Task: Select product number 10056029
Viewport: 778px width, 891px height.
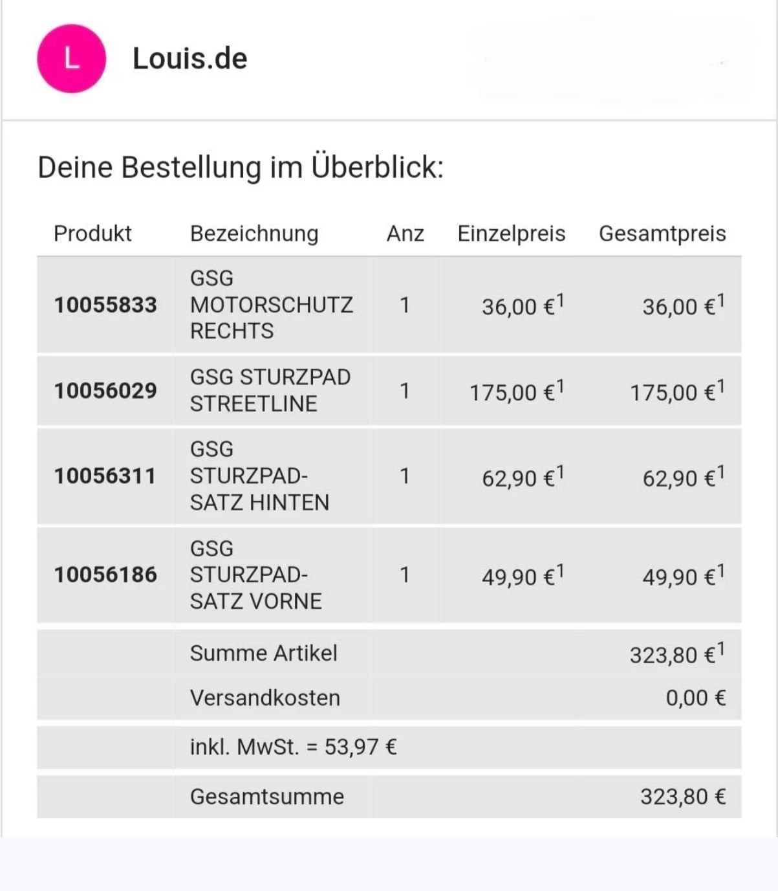Action: [x=105, y=391]
